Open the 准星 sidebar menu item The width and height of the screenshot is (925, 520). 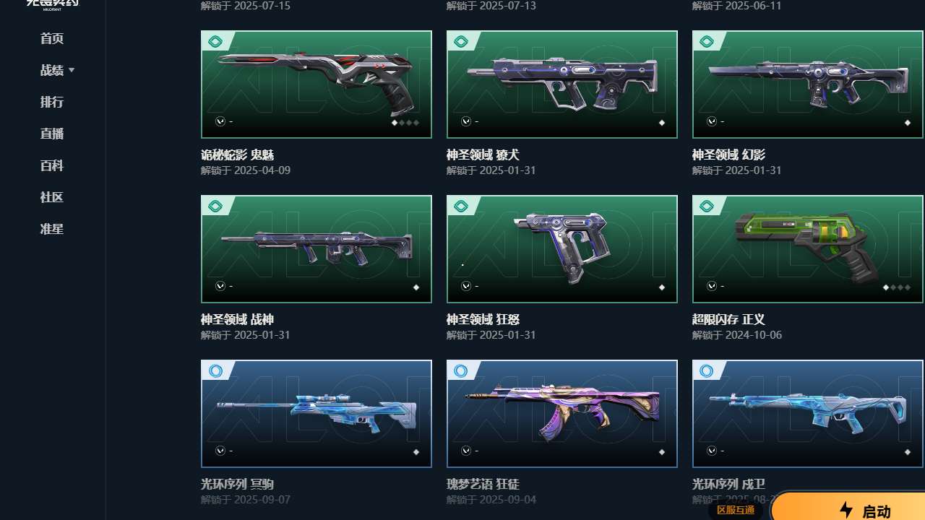click(x=52, y=229)
